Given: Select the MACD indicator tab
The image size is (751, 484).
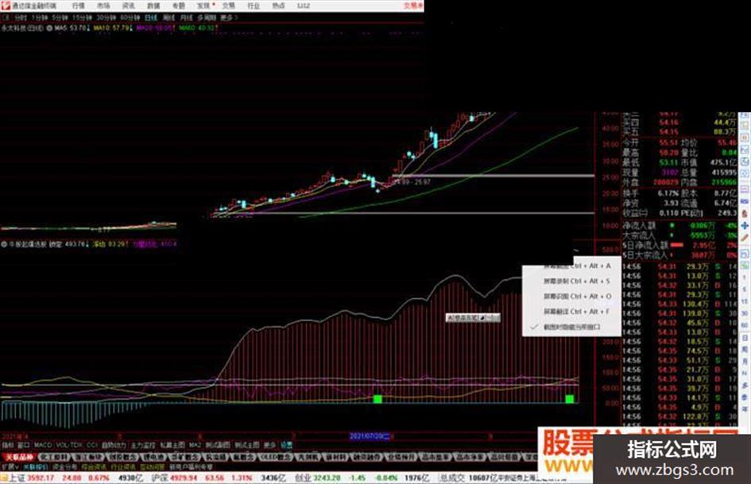Looking at the screenshot, I should click(43, 445).
